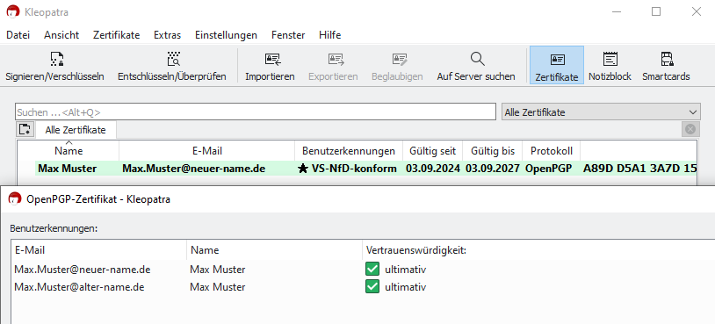Open the Extras menu
The image size is (715, 324).
tap(168, 35)
